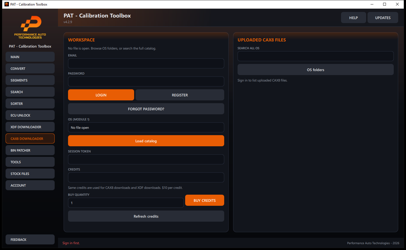Open STOCK FILES page
406x250 pixels.
[x=30, y=174]
